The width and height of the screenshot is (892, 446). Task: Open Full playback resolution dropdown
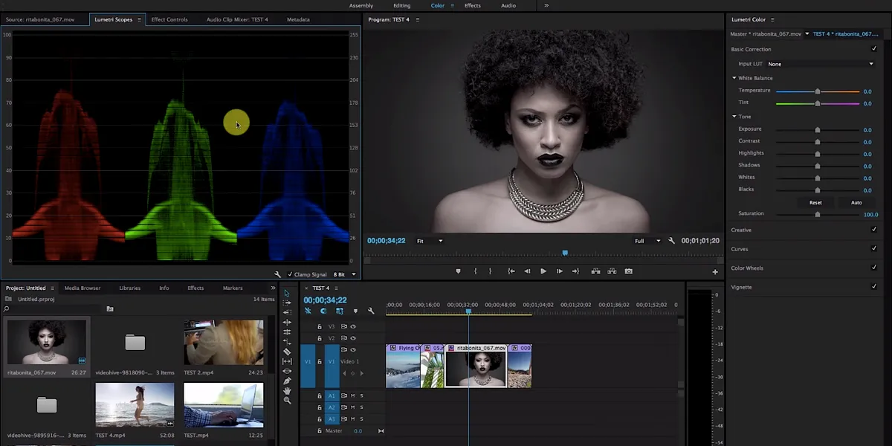tap(647, 241)
